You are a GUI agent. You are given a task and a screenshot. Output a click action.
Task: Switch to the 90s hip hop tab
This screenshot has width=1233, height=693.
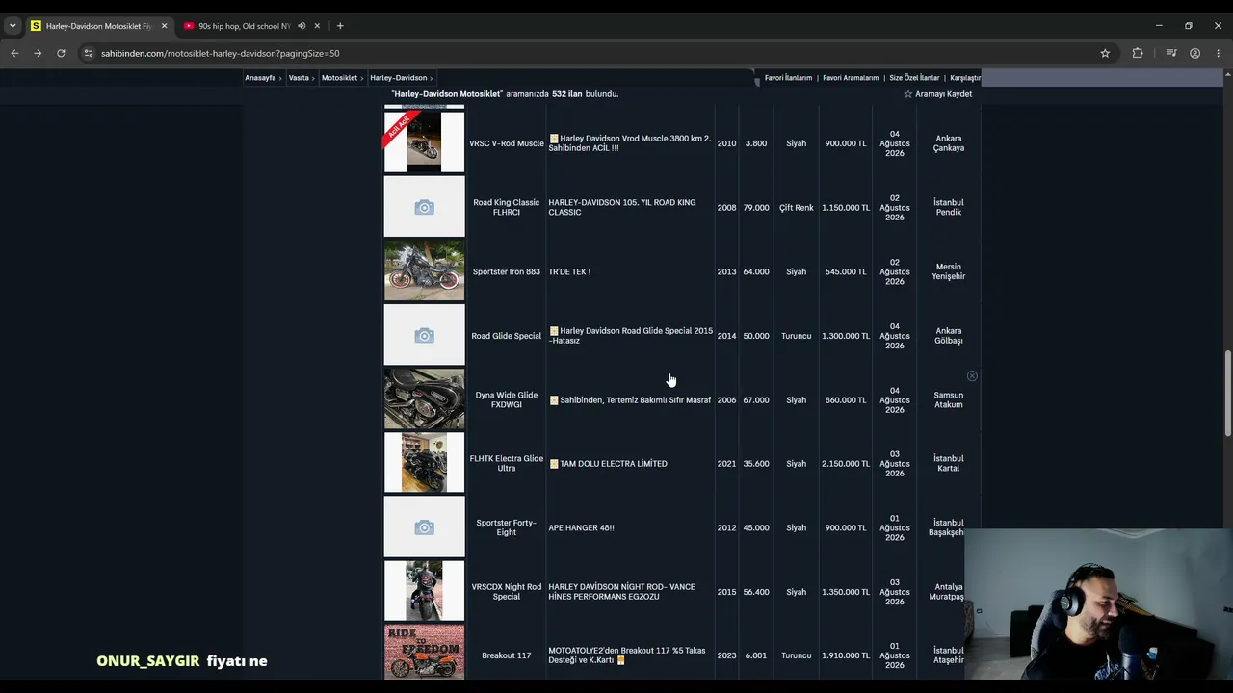click(x=244, y=26)
